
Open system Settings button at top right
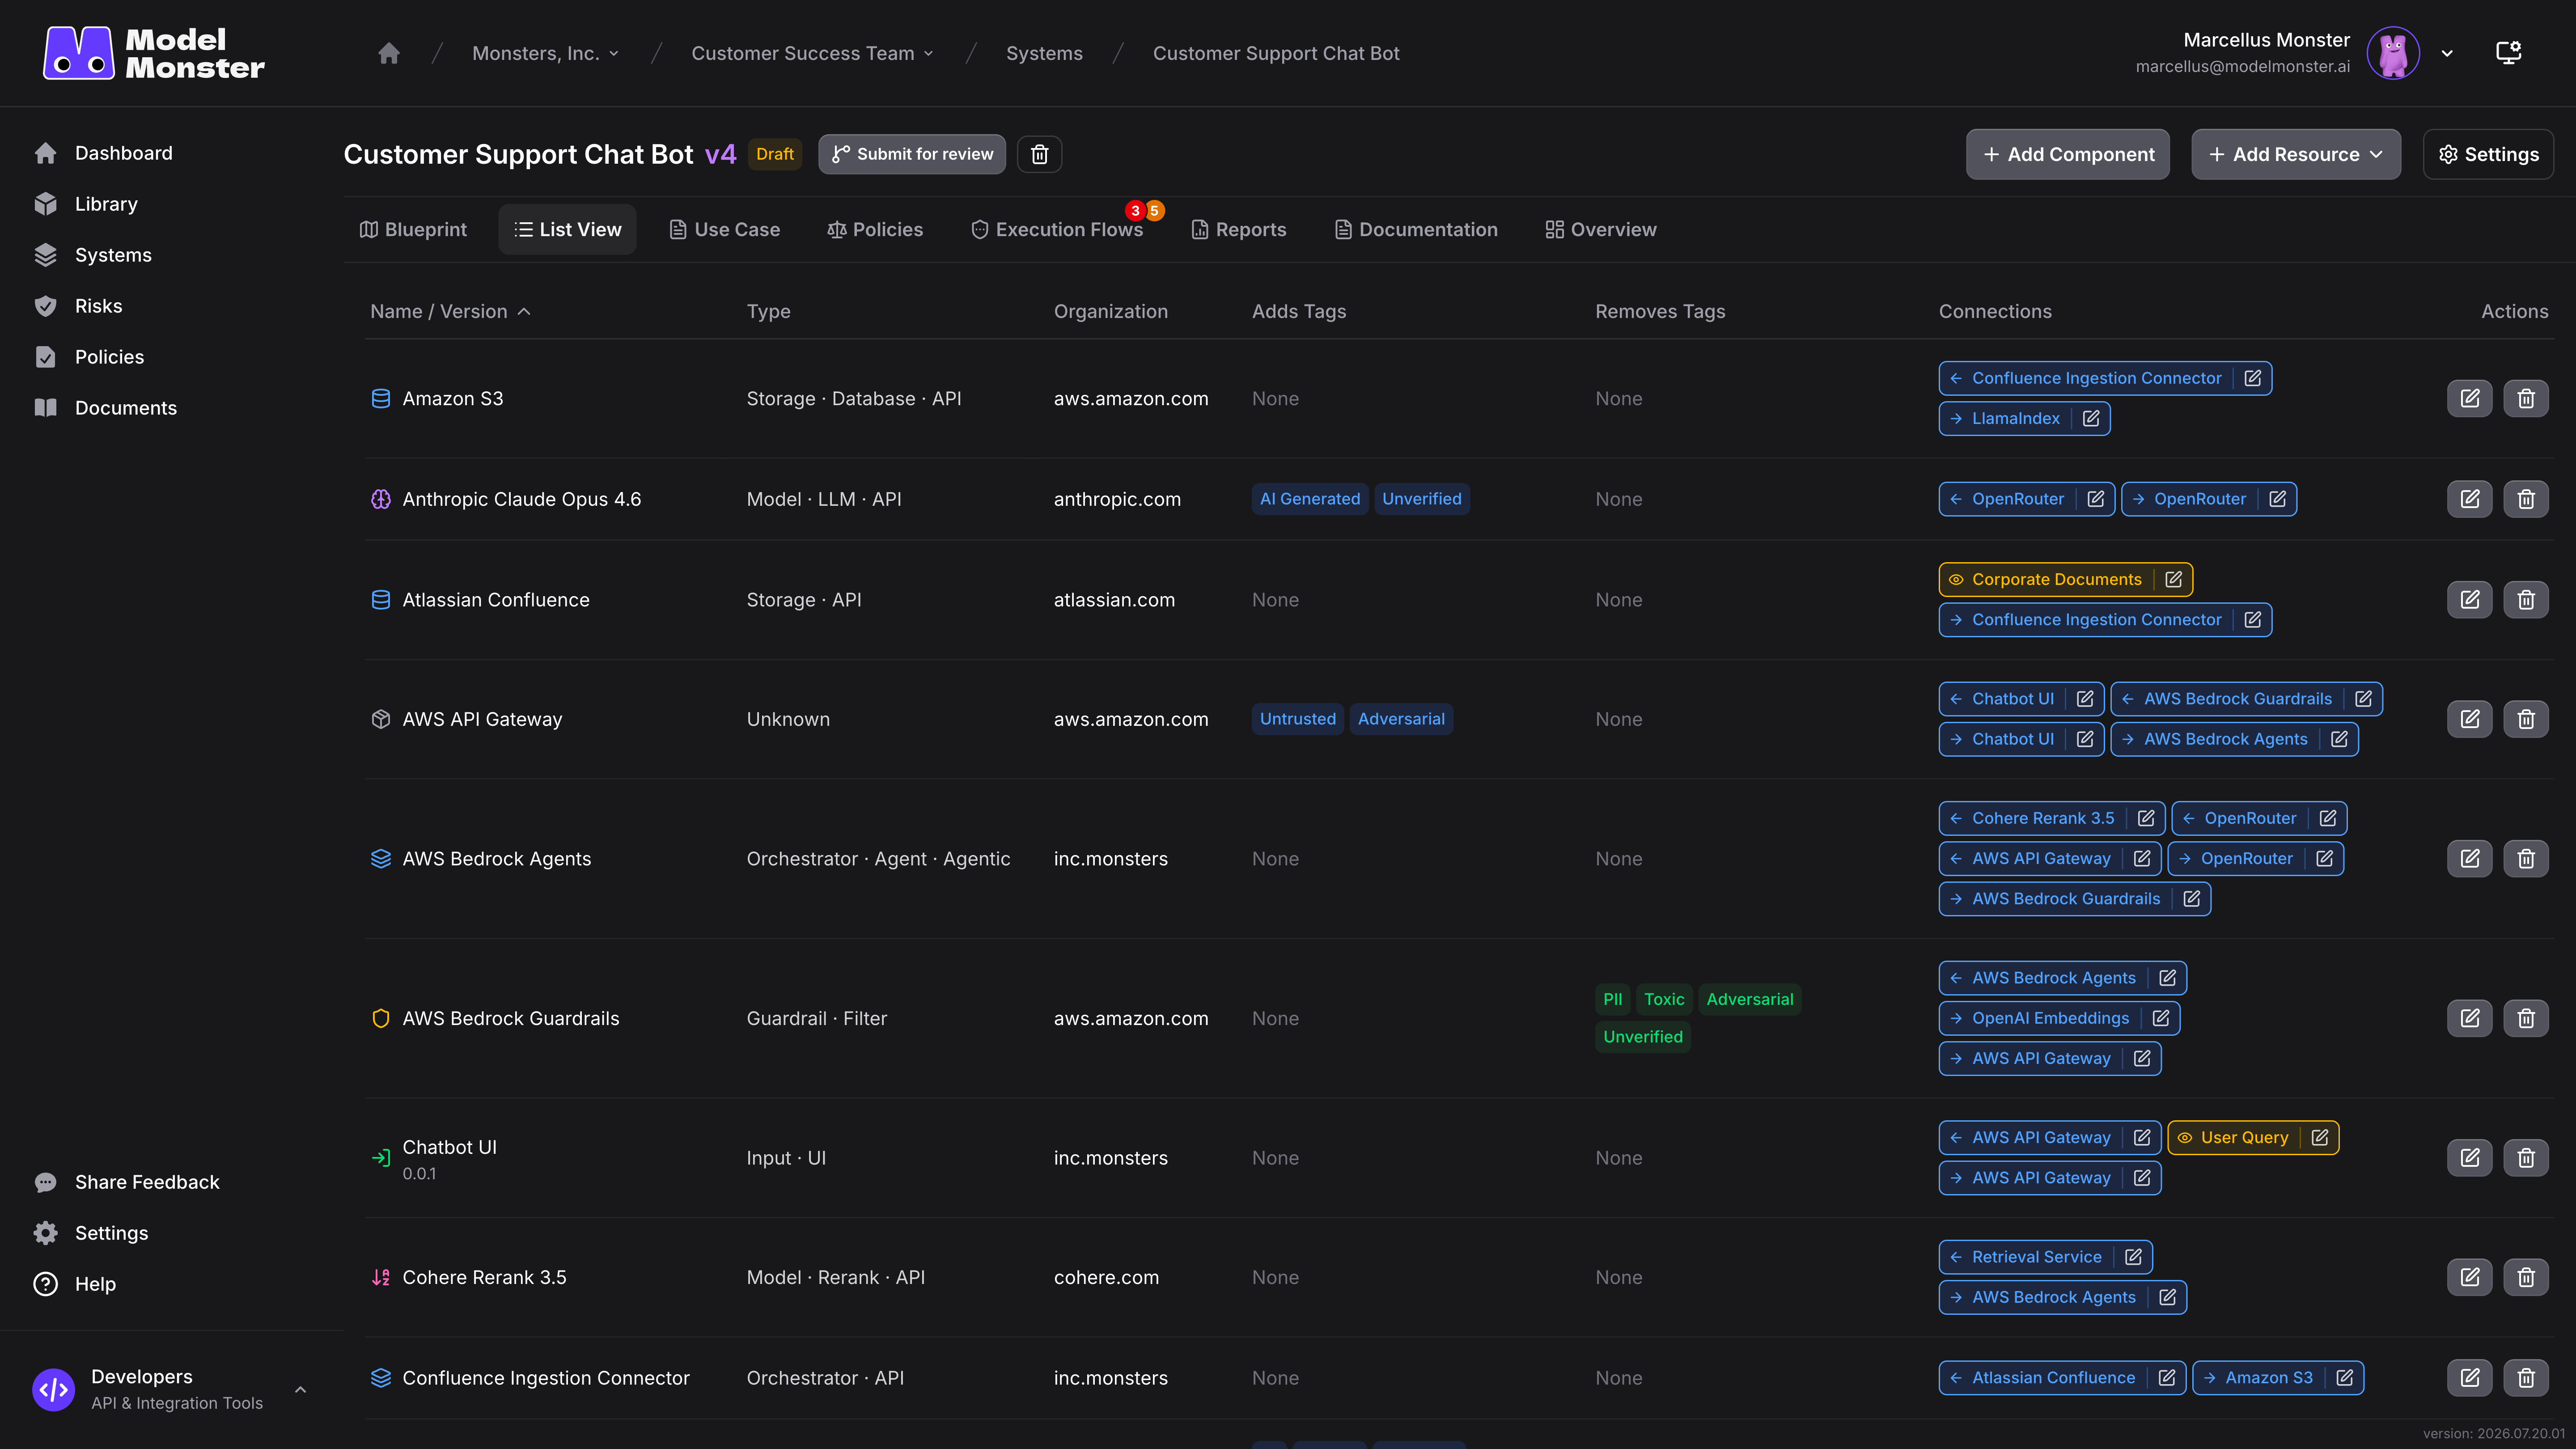pos(2488,154)
